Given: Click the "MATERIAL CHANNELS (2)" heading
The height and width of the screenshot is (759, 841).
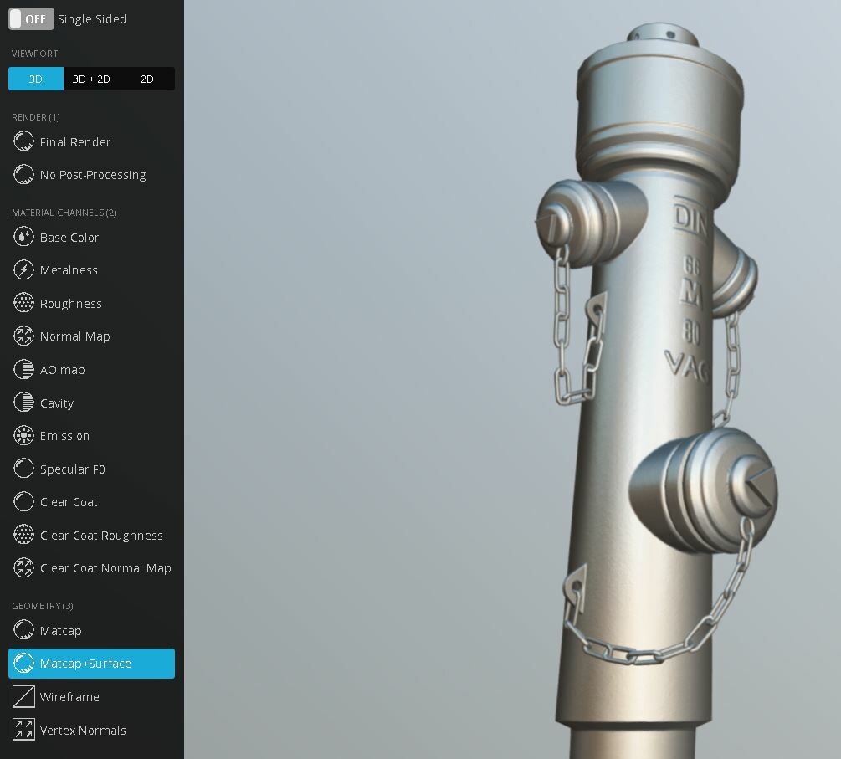Looking at the screenshot, I should 64,213.
